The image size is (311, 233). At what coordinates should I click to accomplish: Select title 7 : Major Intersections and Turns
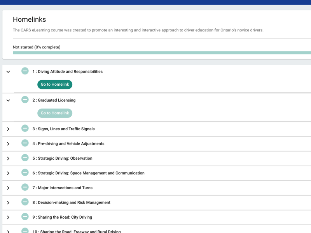63,188
